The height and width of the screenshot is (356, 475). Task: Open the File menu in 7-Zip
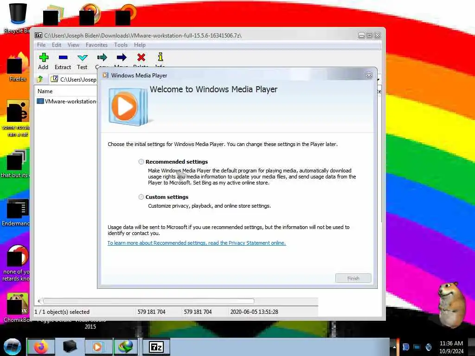(41, 45)
